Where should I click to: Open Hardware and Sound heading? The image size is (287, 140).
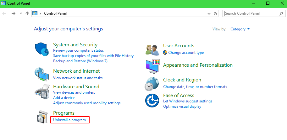76,86
